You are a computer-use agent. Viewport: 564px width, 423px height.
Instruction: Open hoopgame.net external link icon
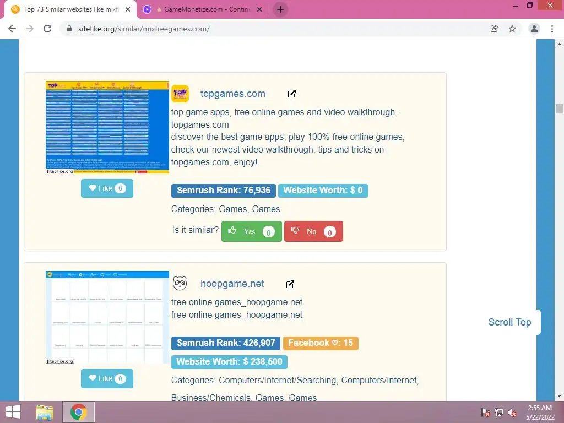[x=290, y=284]
